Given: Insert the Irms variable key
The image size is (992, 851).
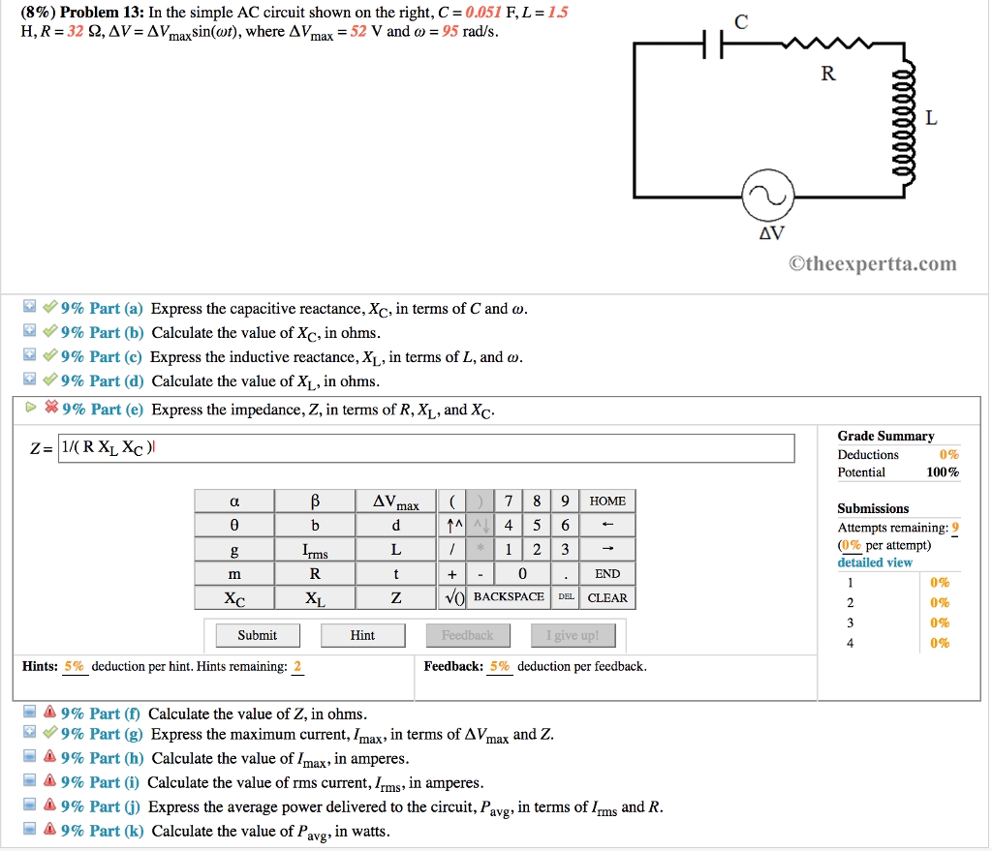Looking at the screenshot, I should pyautogui.click(x=313, y=549).
